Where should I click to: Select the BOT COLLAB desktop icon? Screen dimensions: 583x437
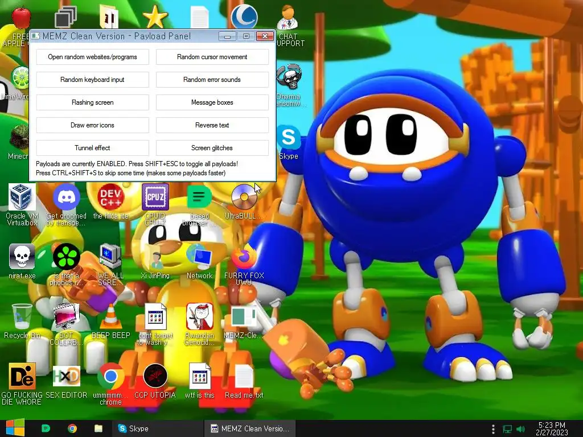67,316
